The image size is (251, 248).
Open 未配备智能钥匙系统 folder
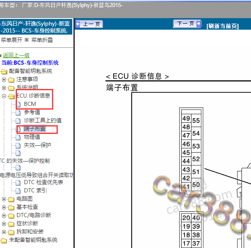[x=33, y=240]
